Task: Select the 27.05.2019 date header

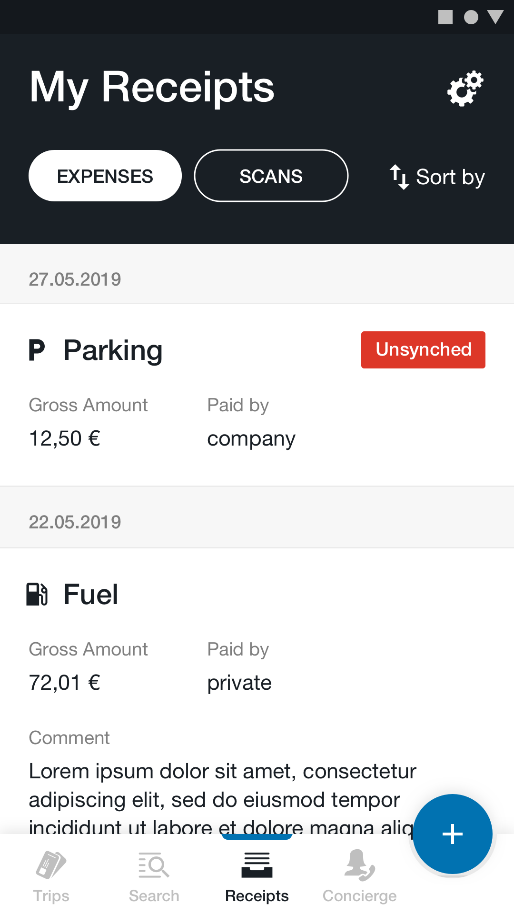Action: [75, 279]
